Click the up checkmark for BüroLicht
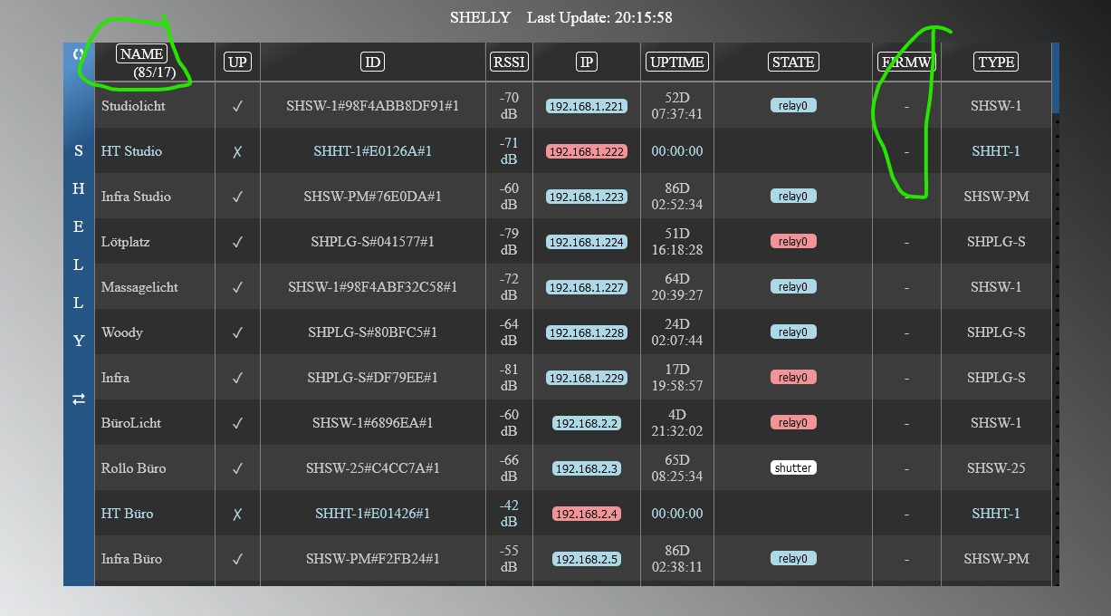Screen dimensions: 1111x616 (237, 423)
